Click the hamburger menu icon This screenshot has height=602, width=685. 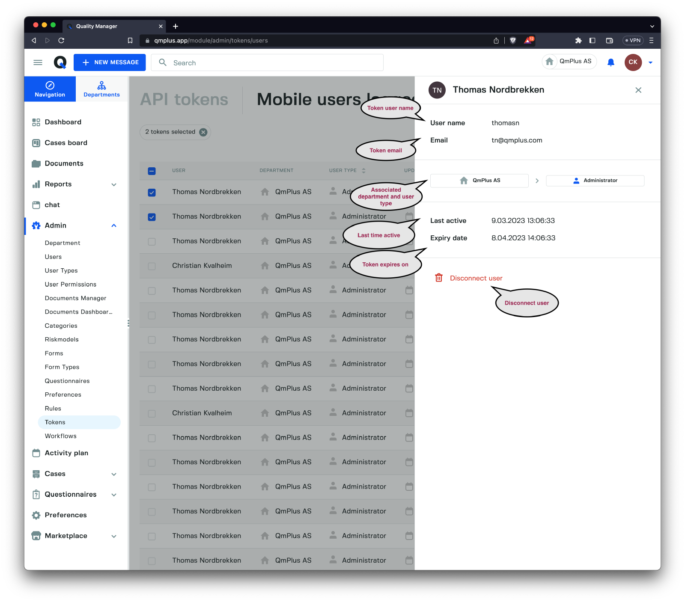tap(38, 62)
